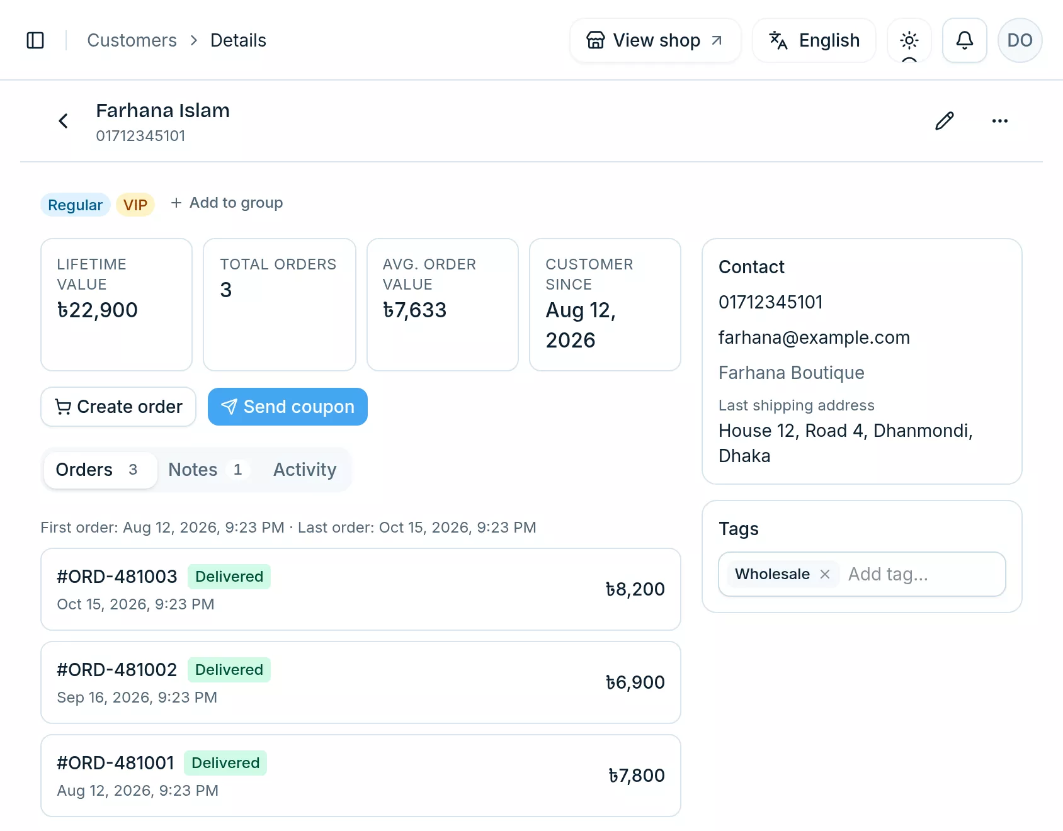Open order #ORD-481003
Image resolution: width=1063 pixels, height=831 pixels.
coord(361,589)
